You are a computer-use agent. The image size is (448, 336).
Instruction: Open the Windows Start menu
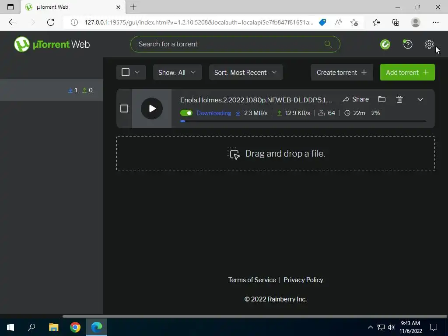[x=10, y=327]
